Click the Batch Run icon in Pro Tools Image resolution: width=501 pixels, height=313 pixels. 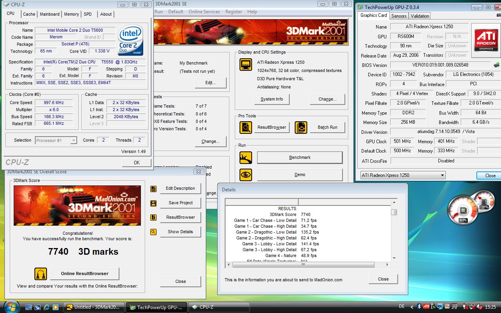(x=301, y=127)
